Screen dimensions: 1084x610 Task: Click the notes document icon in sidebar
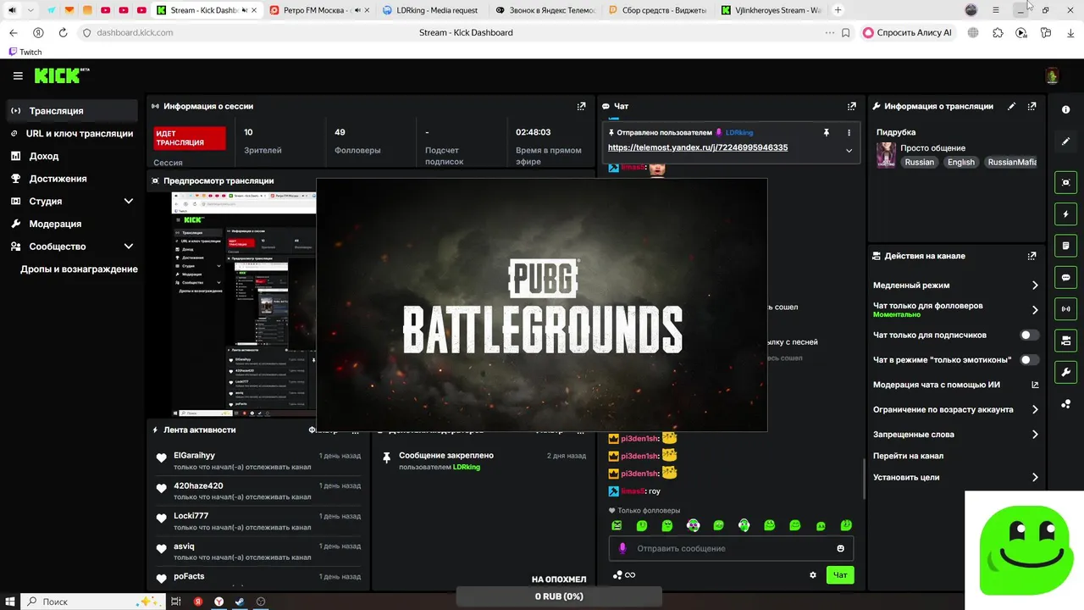click(1065, 246)
